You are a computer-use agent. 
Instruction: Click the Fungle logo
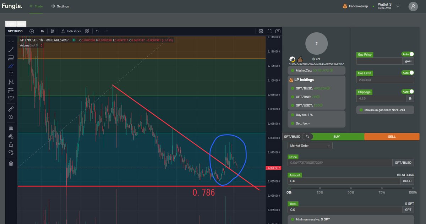click(12, 6)
